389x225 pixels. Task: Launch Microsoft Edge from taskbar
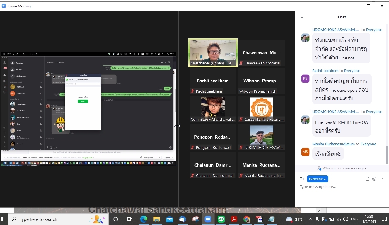pyautogui.click(x=144, y=219)
